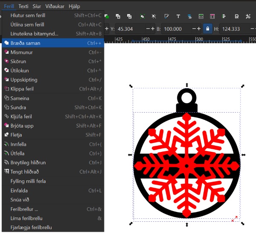Open the Layers panel icon in toolbar

point(189,16)
